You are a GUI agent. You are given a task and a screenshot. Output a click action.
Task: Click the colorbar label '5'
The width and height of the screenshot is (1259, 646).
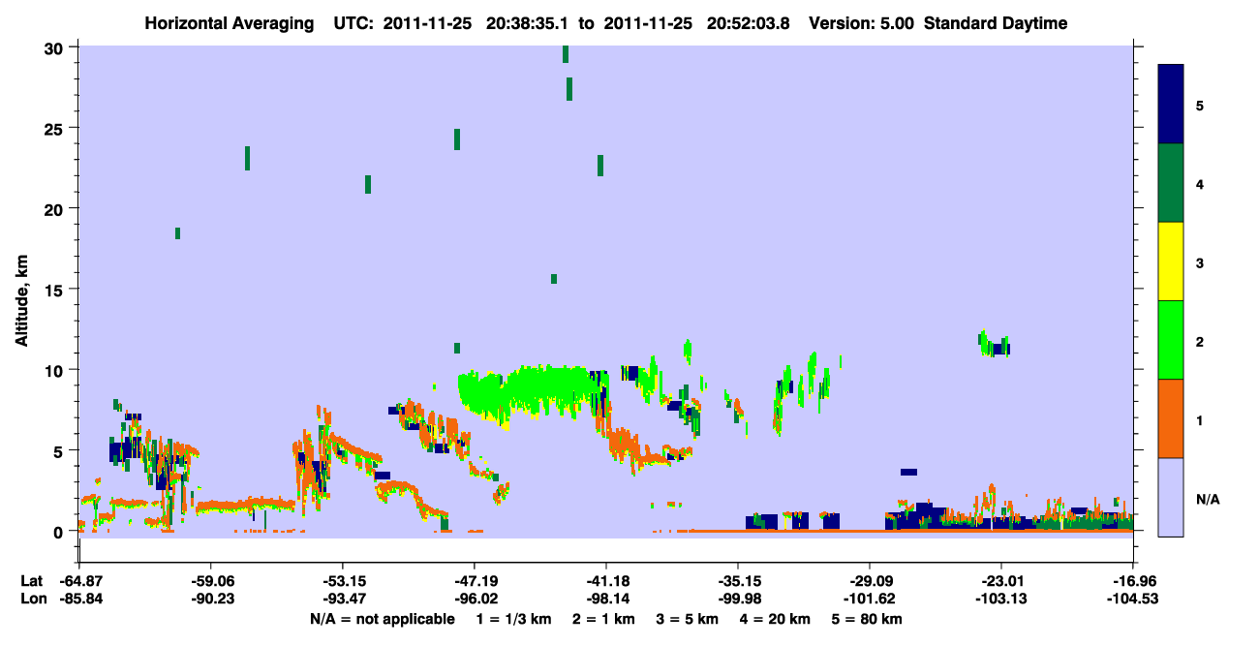[1199, 105]
